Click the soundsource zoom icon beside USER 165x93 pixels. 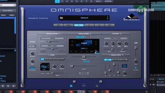72,41
